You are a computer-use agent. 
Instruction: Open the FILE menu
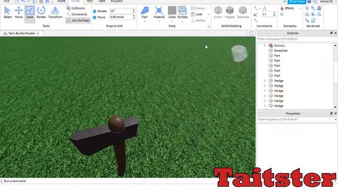[7, 1]
